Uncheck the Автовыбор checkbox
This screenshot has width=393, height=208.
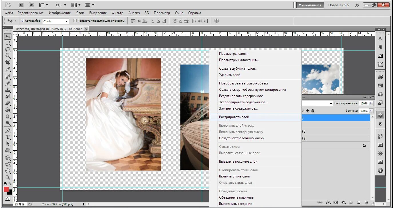pyautogui.click(x=23, y=21)
